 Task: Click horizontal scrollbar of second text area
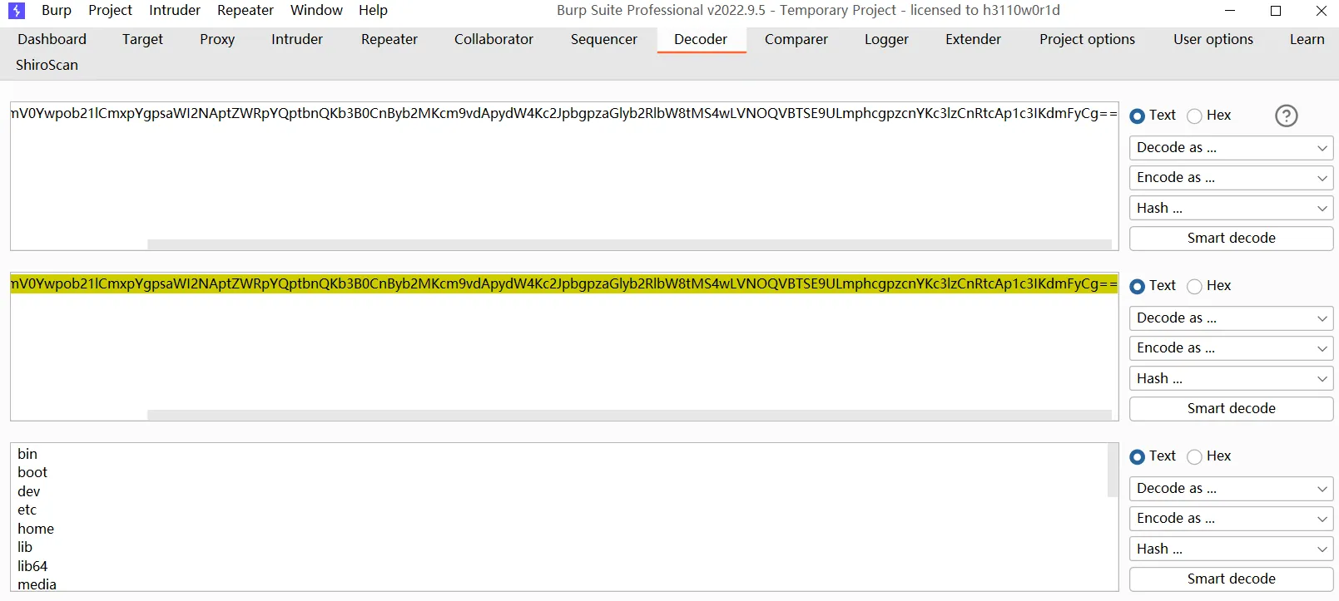[x=629, y=415]
